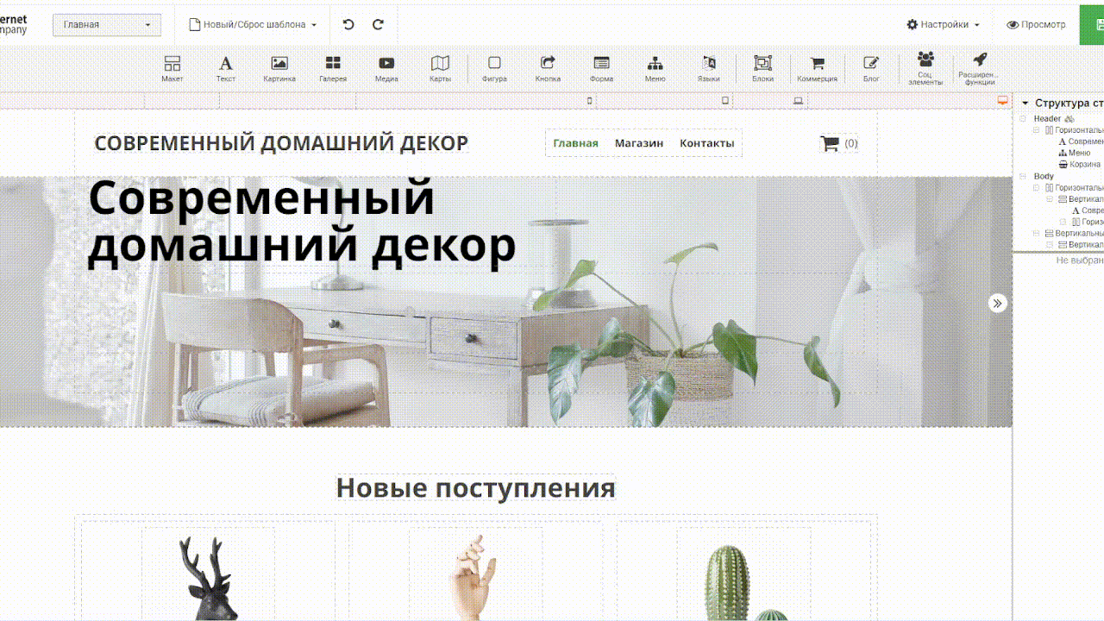Viewport: 1104px width, 621px height.
Task: Click the Просмотр preview button
Action: 1036,25
